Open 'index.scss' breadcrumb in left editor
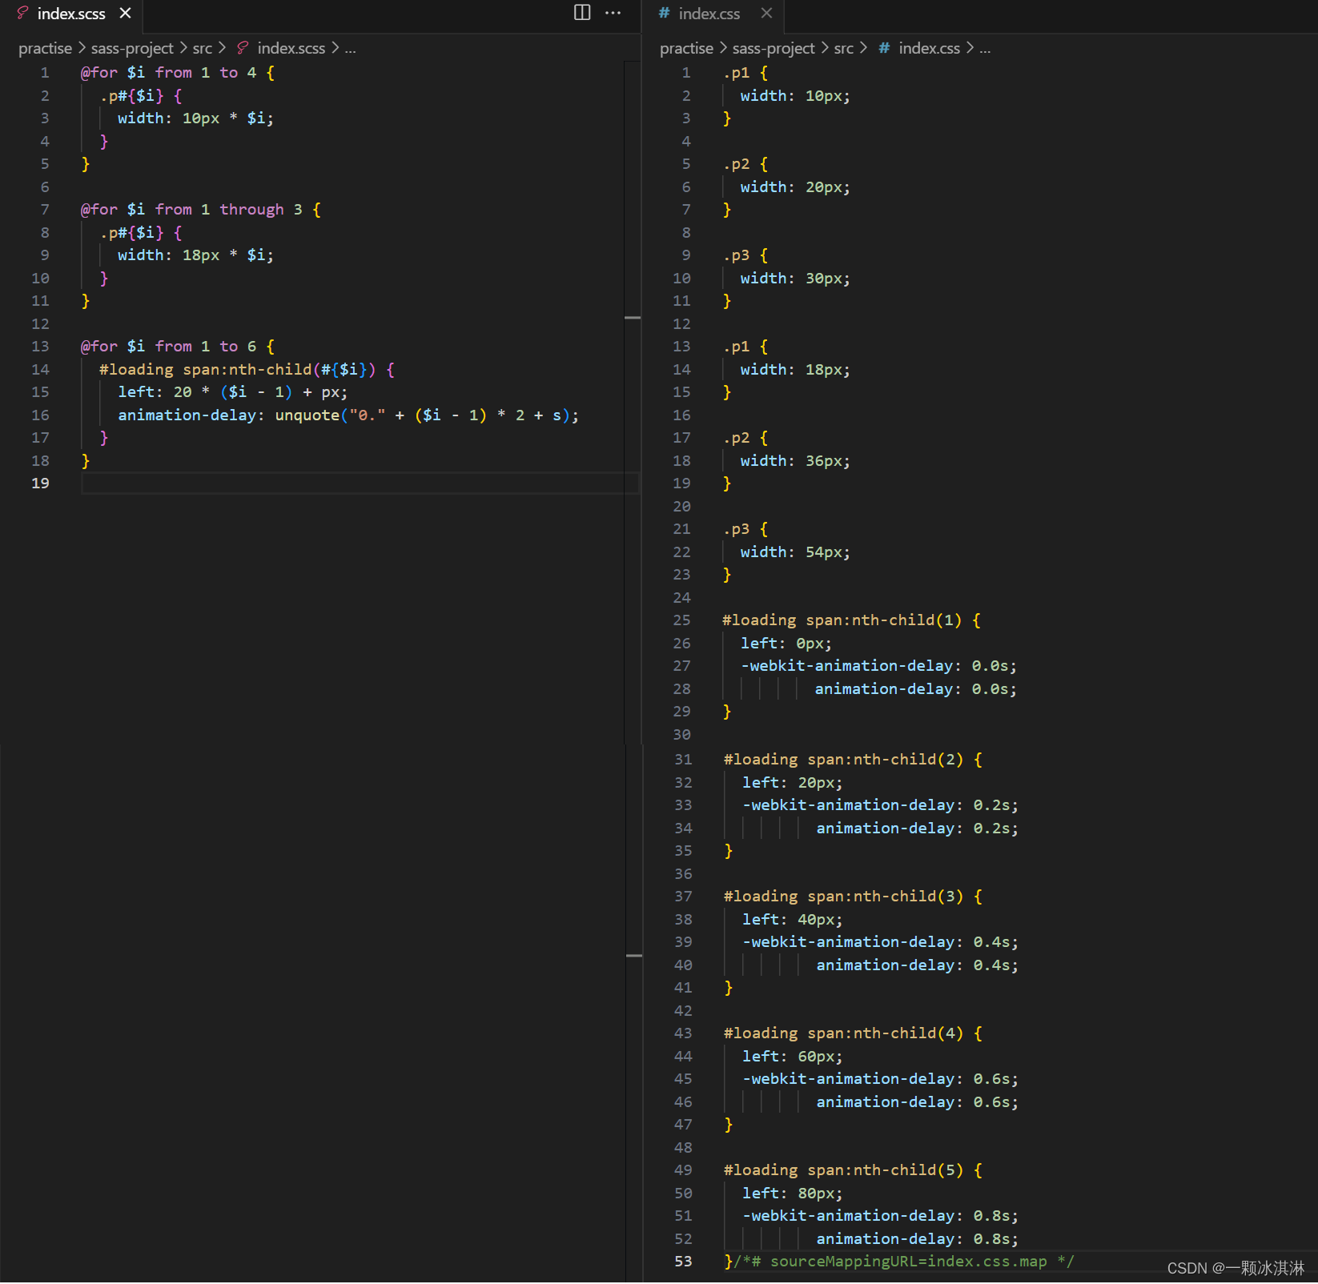1318x1284 pixels. pyautogui.click(x=291, y=48)
